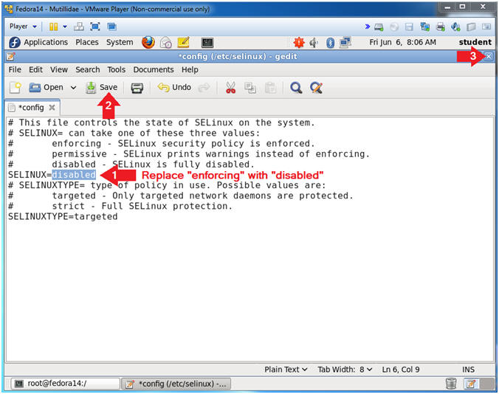
Task: Open the Tab Width dropdown
Action: point(345,370)
